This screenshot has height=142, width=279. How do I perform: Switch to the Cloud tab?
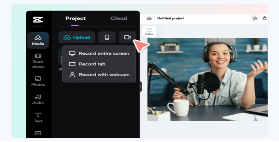pyautogui.click(x=119, y=18)
